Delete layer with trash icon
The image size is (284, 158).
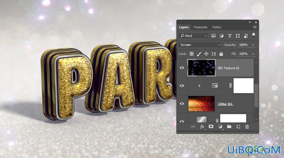click(247, 127)
